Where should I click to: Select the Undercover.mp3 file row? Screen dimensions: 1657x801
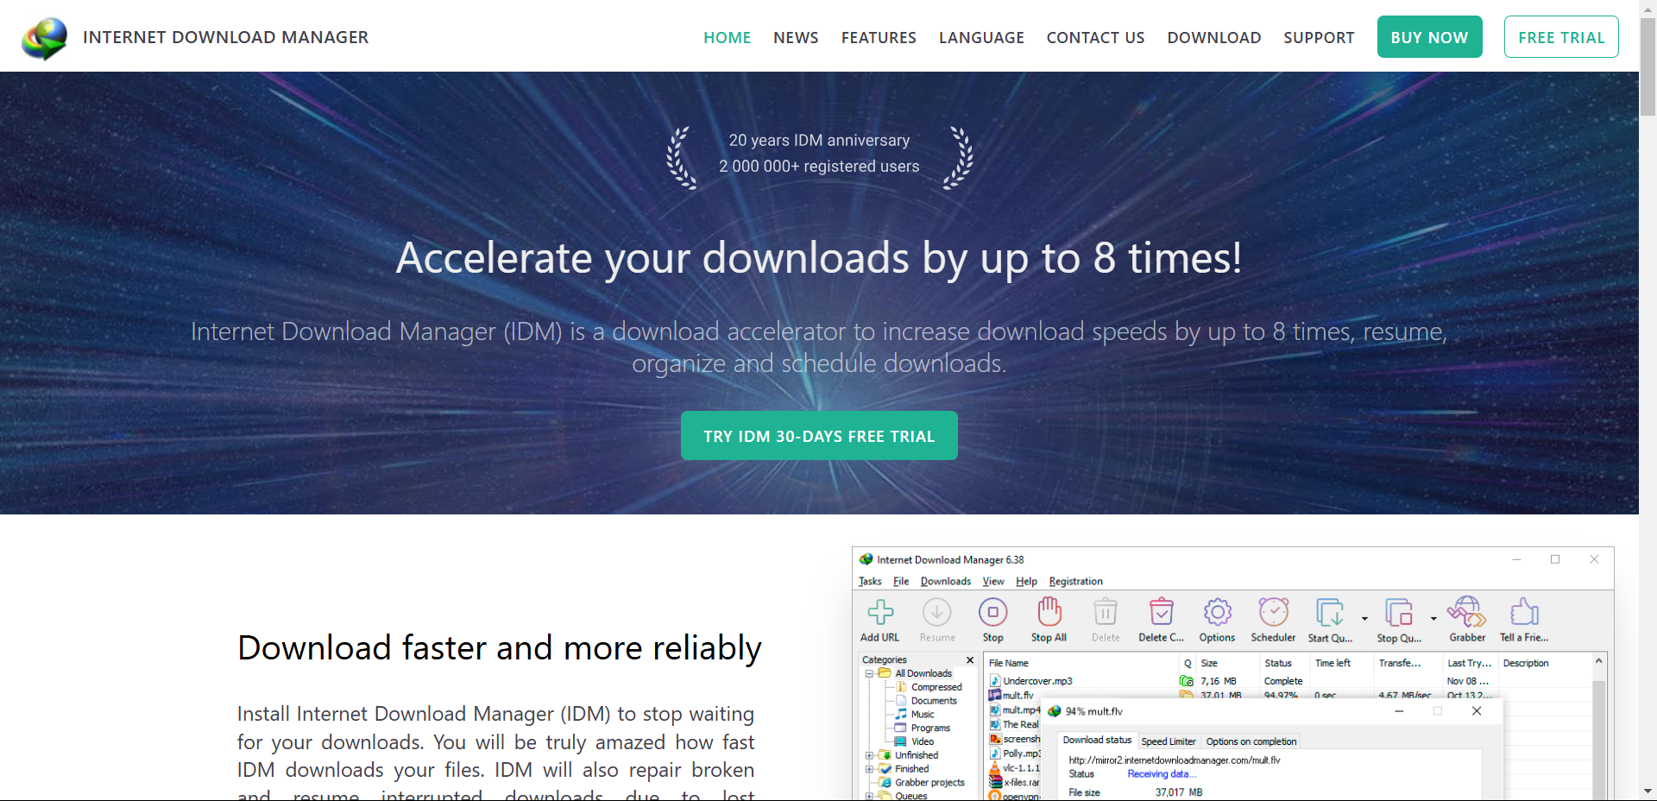pyautogui.click(x=1037, y=681)
